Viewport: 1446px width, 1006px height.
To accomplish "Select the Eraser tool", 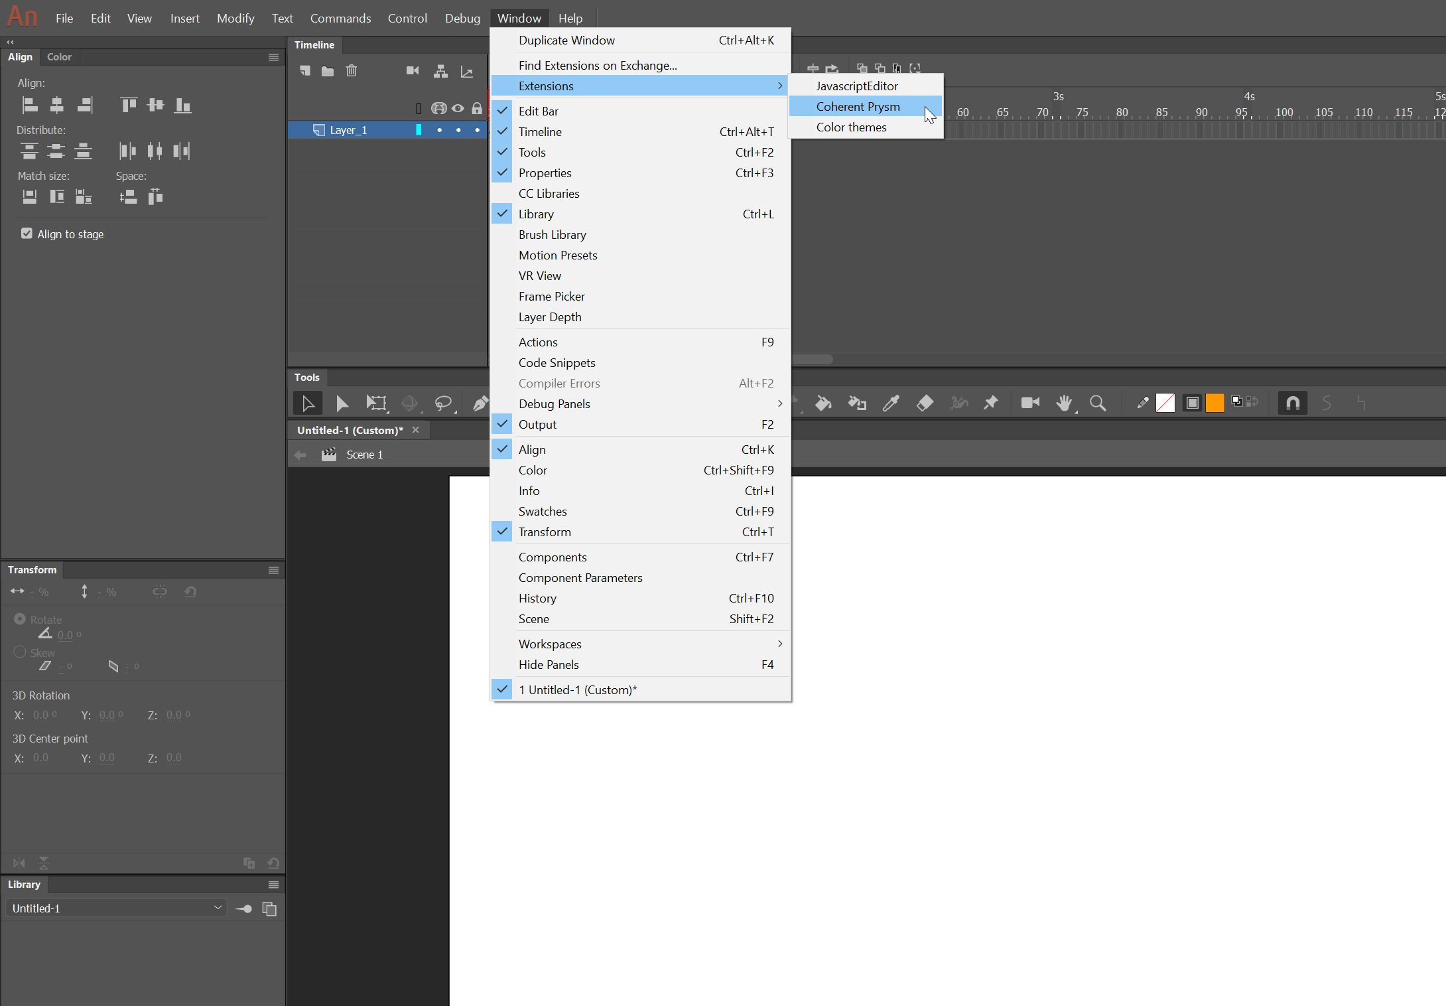I will coord(925,403).
